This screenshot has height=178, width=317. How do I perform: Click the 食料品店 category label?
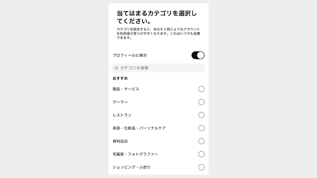tap(120, 141)
